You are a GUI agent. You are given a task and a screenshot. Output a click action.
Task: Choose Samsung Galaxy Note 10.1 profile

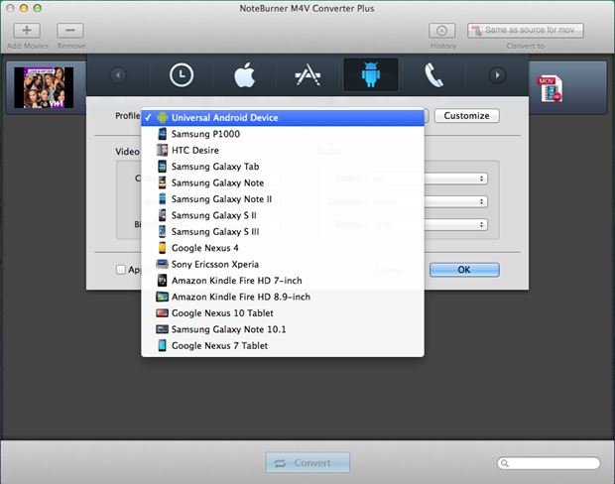point(283,329)
